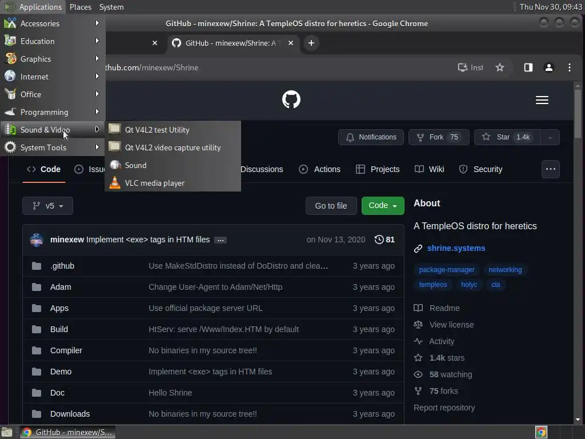View the 81 commits history

(384, 240)
